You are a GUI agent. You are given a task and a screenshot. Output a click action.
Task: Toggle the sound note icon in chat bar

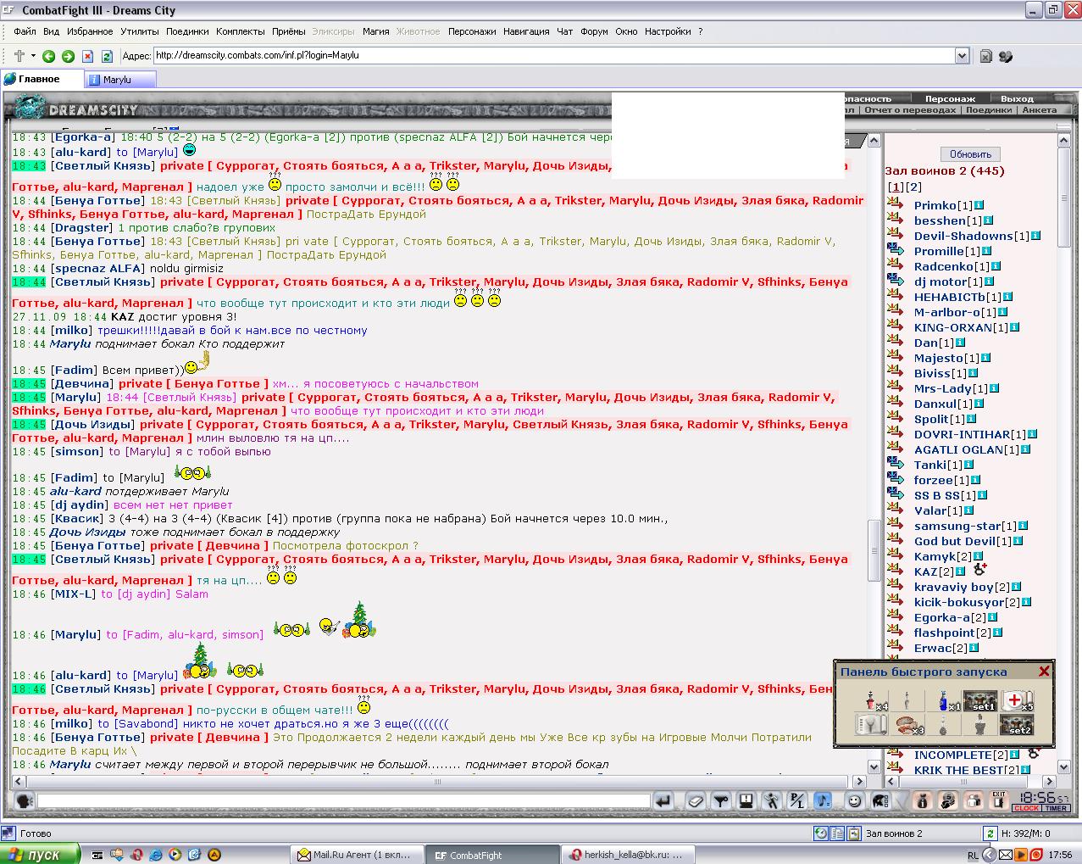coord(823,800)
